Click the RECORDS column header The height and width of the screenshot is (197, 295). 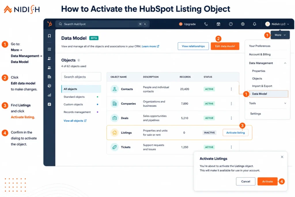coord(185,77)
